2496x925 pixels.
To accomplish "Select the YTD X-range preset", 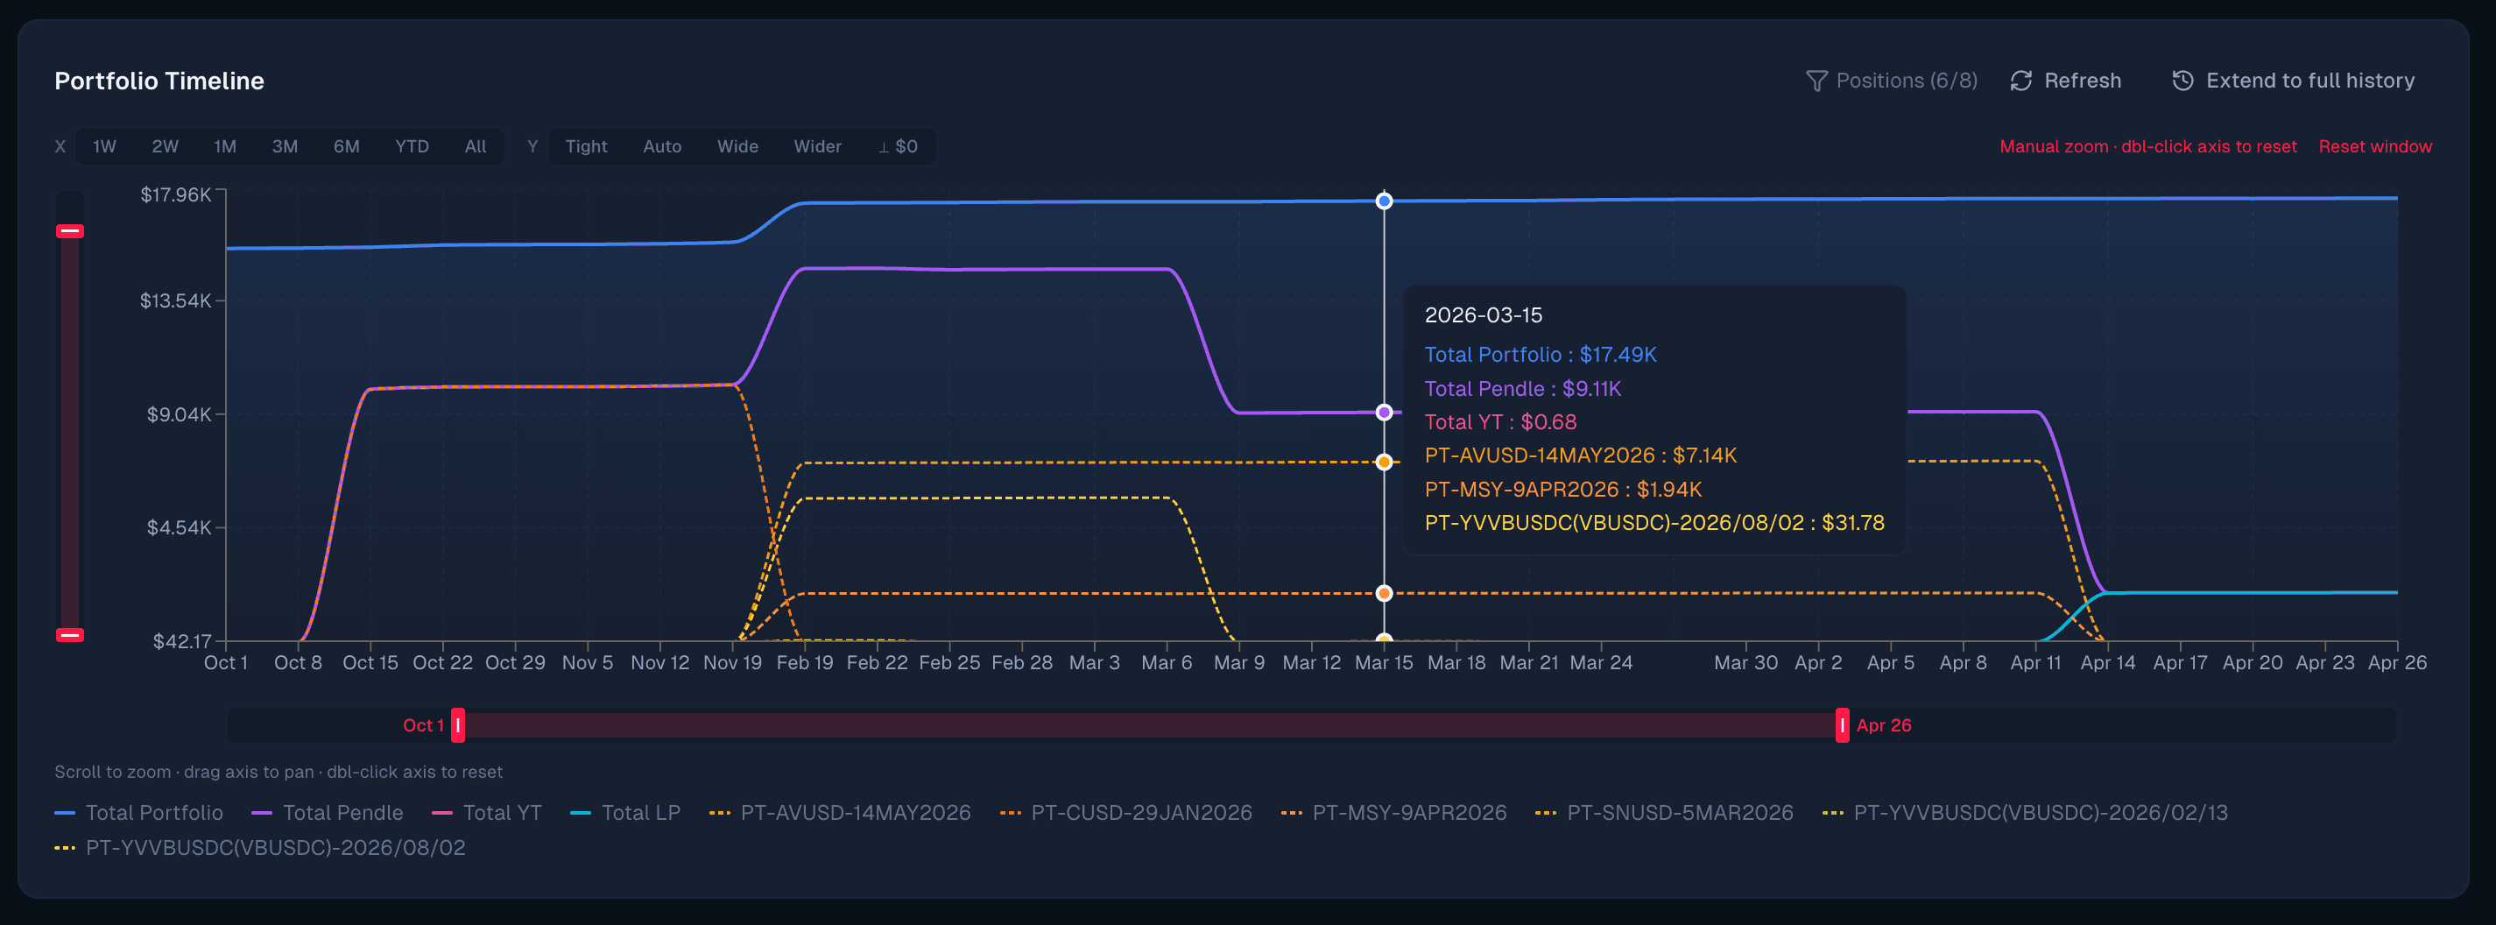I will [x=412, y=146].
